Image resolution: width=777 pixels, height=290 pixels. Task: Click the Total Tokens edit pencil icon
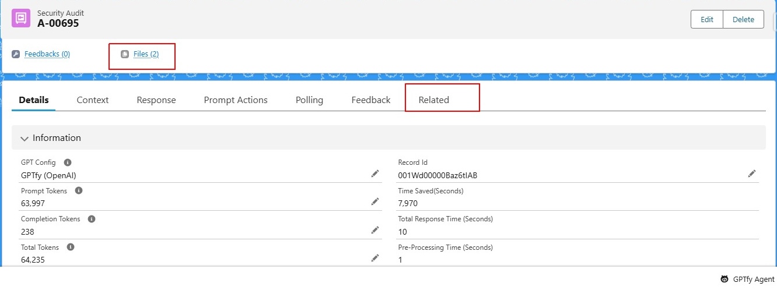[x=375, y=258]
